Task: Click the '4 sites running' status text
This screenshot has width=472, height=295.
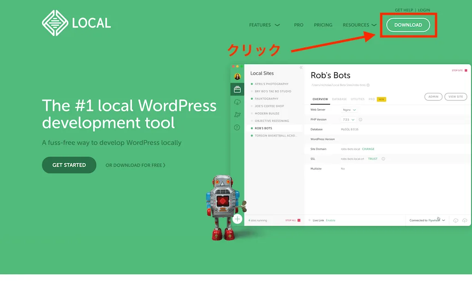Action: tap(258, 220)
